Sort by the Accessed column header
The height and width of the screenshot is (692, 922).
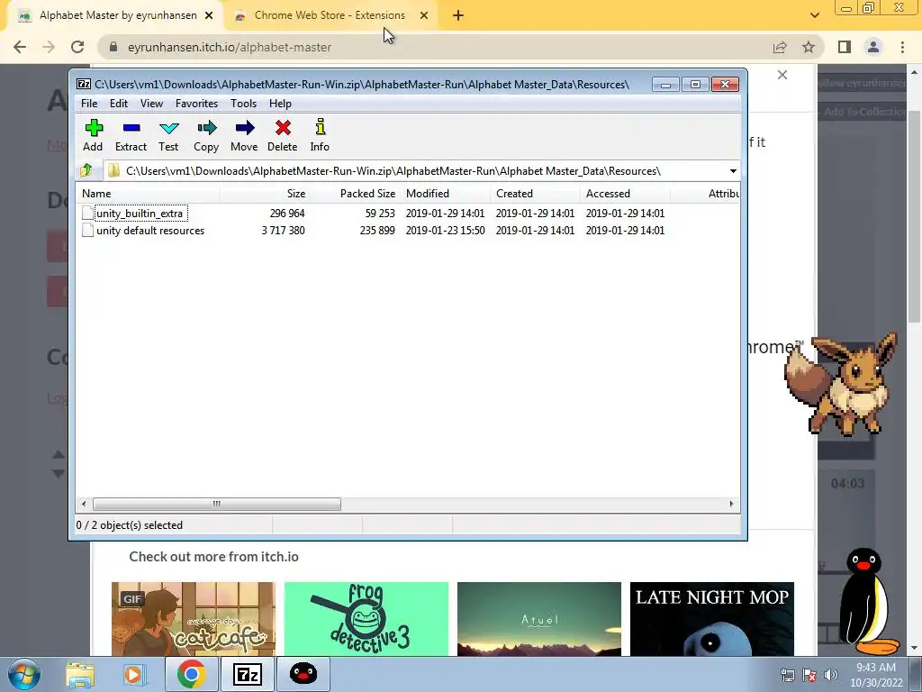coord(625,194)
